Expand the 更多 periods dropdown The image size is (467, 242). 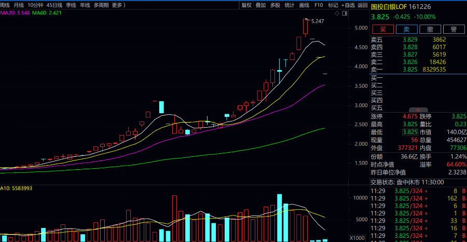tap(119, 5)
